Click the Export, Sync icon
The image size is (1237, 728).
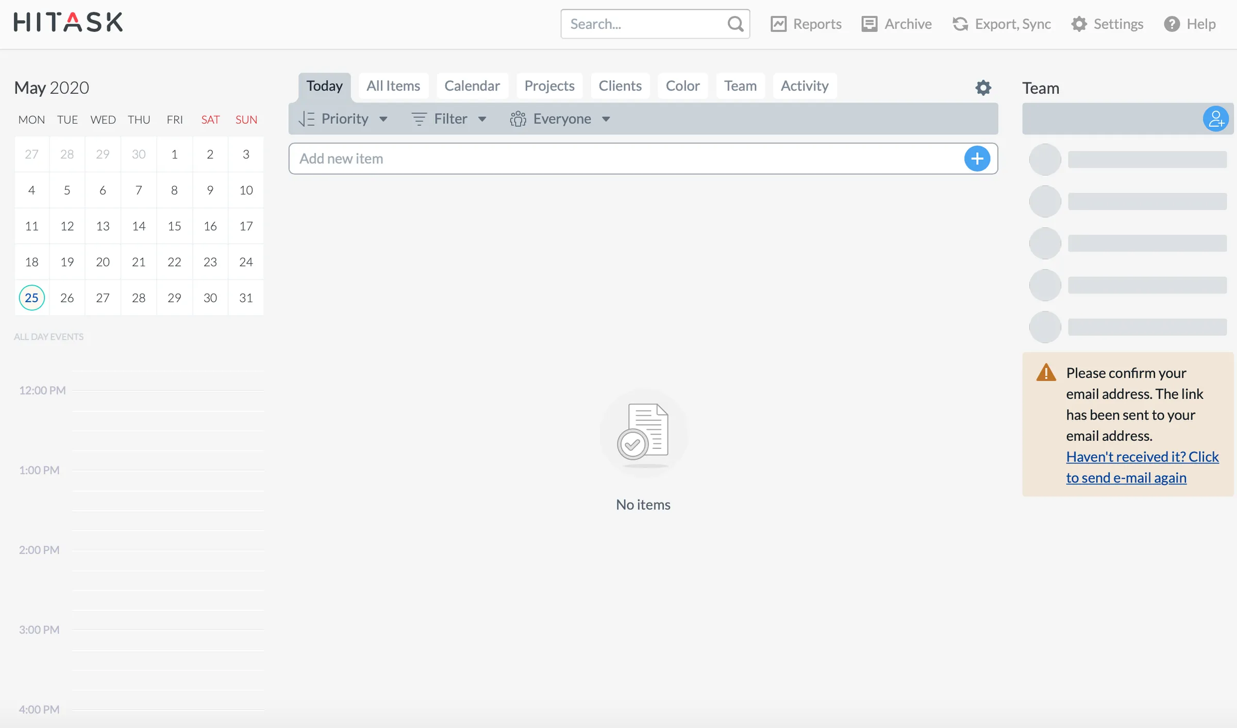tap(960, 24)
